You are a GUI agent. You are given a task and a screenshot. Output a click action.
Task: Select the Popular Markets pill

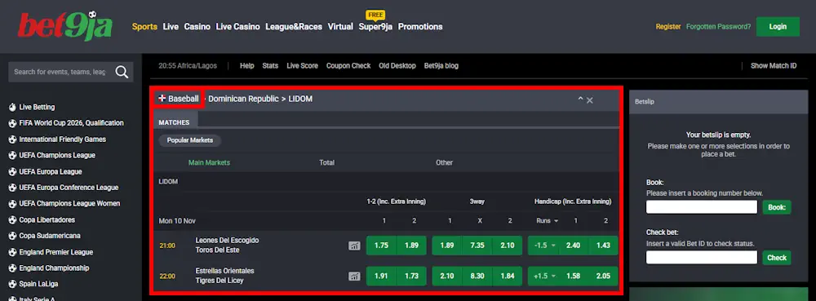190,140
